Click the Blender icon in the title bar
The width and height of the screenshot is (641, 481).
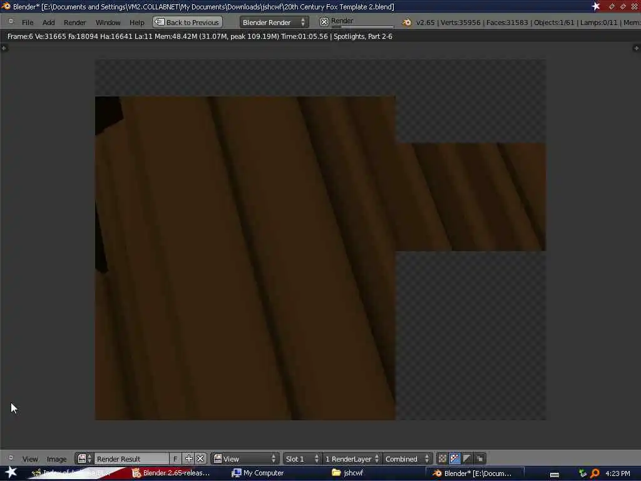click(6, 6)
